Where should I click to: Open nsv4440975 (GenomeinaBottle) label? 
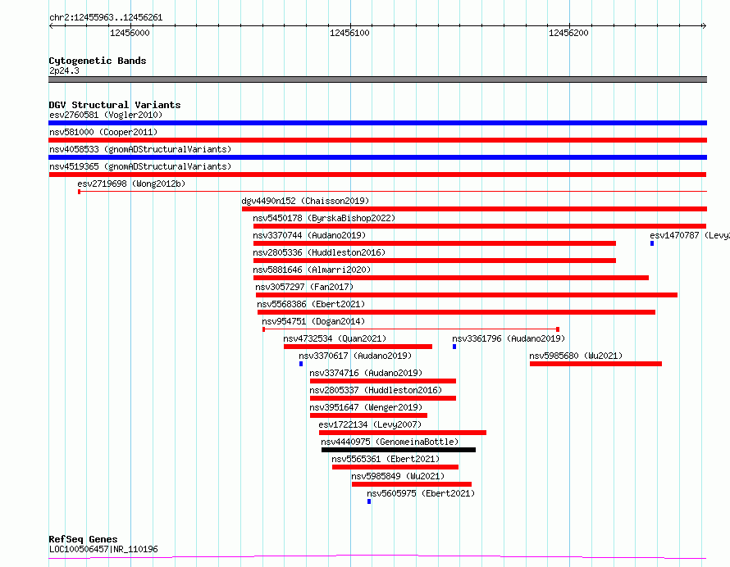tap(390, 442)
